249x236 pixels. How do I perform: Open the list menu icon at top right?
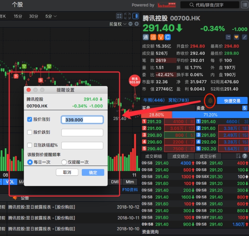244,5
